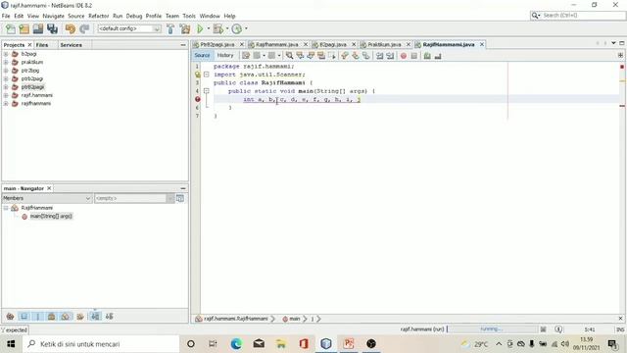
Task: Toggle Show Inner Classes filter in navigator
Action: click(66, 316)
